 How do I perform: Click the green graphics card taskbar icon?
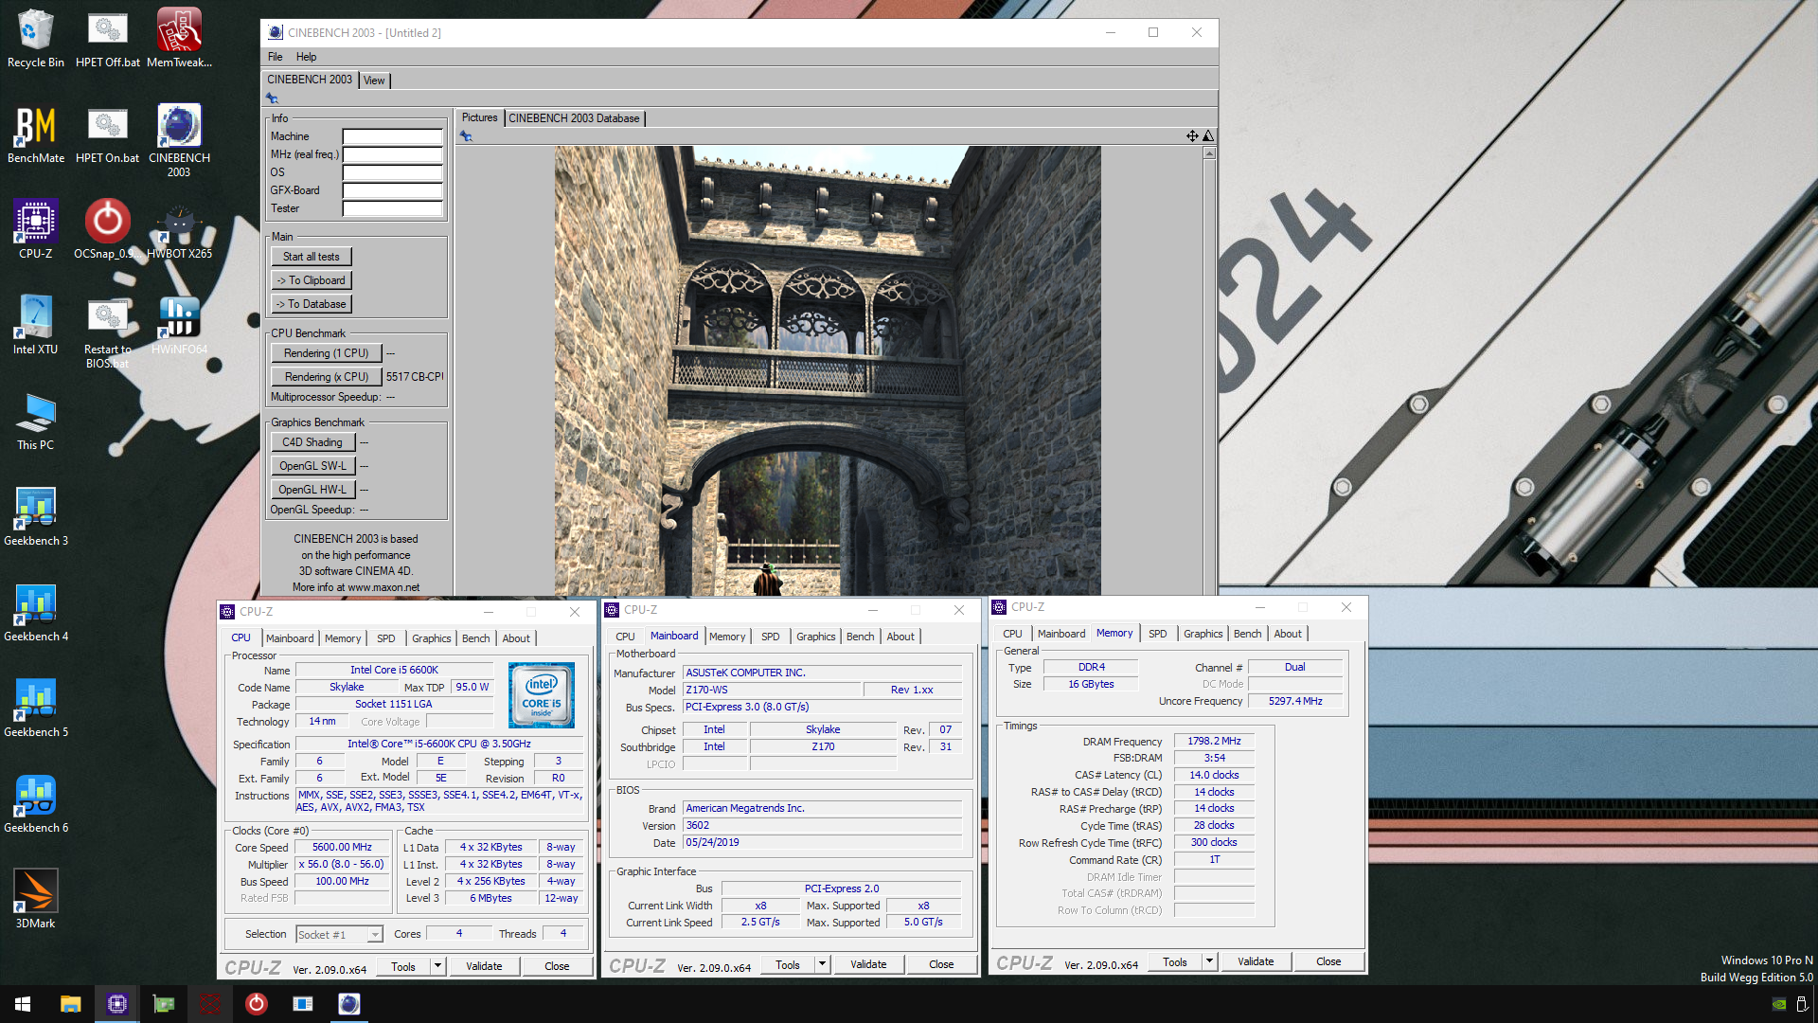point(163,1004)
